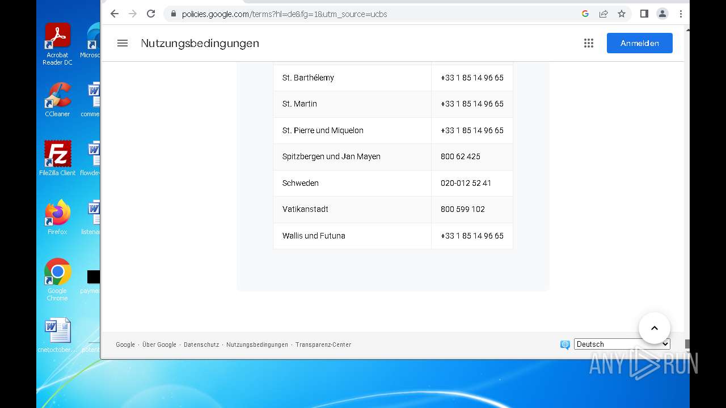This screenshot has width=726, height=408.
Task: Reload the current page
Action: coord(151,14)
